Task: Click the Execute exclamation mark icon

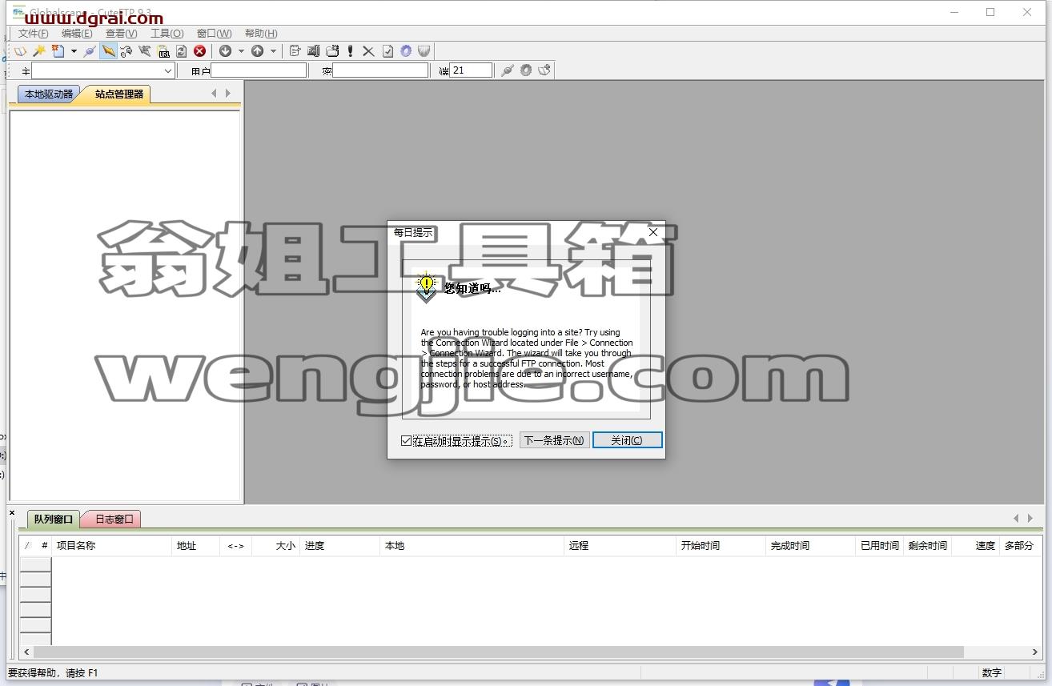Action: [350, 51]
